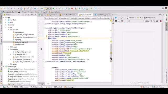The height and width of the screenshot is (94, 168).
Task: Open the Nexus 4 device dropdown
Action: click(131, 18)
